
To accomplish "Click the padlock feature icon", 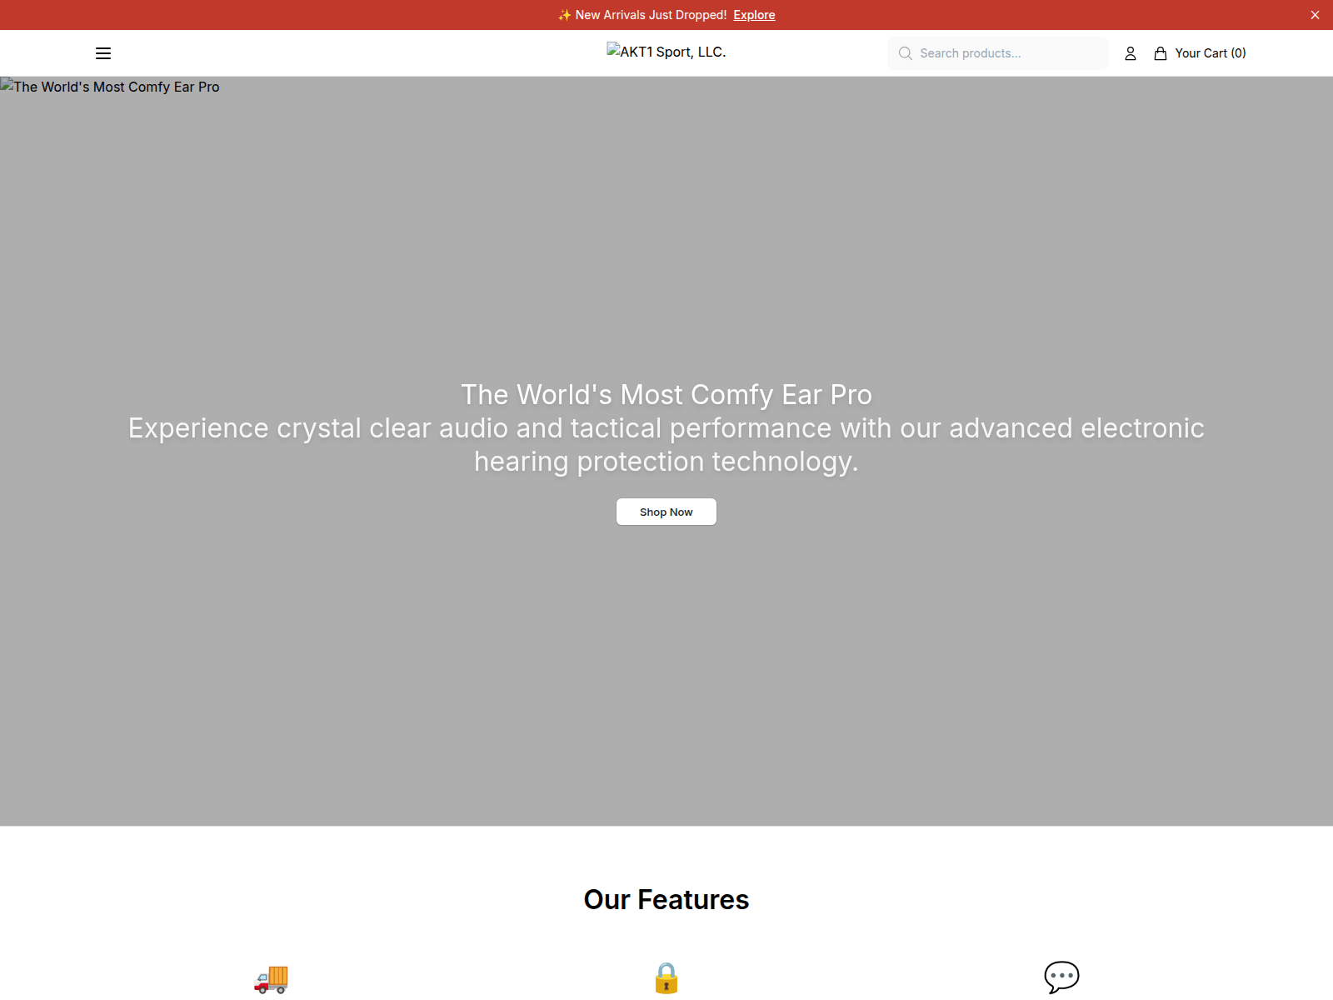I will (666, 977).
